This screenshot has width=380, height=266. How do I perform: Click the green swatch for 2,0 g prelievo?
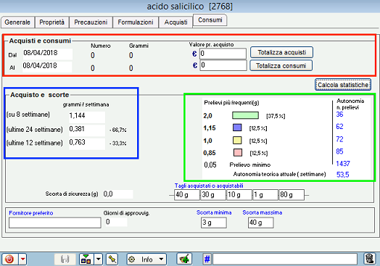245,115
